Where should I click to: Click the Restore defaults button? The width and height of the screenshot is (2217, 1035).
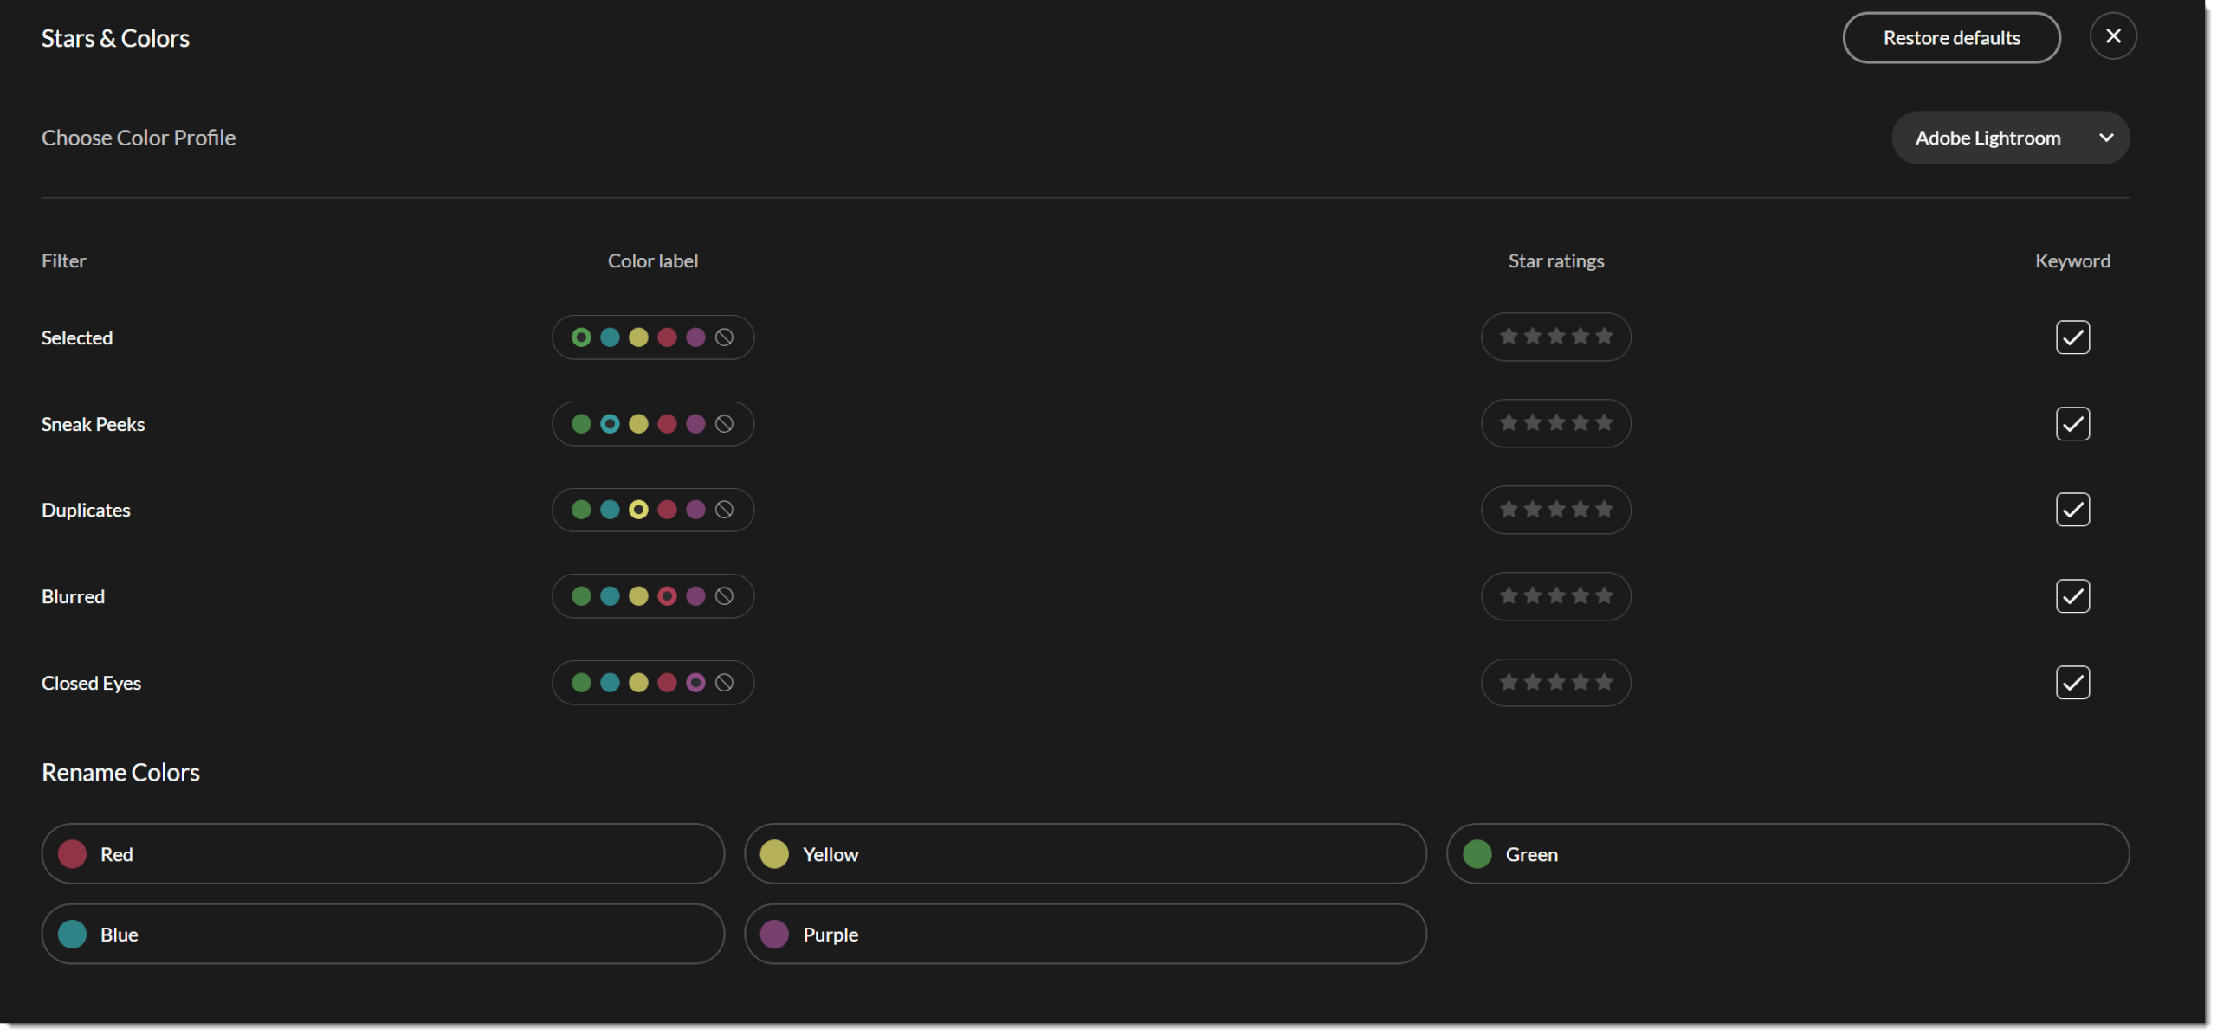pos(1951,38)
